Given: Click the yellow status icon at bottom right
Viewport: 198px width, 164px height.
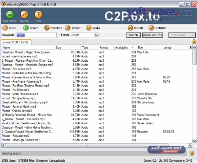Looking at the screenshot, I should coord(192,153).
